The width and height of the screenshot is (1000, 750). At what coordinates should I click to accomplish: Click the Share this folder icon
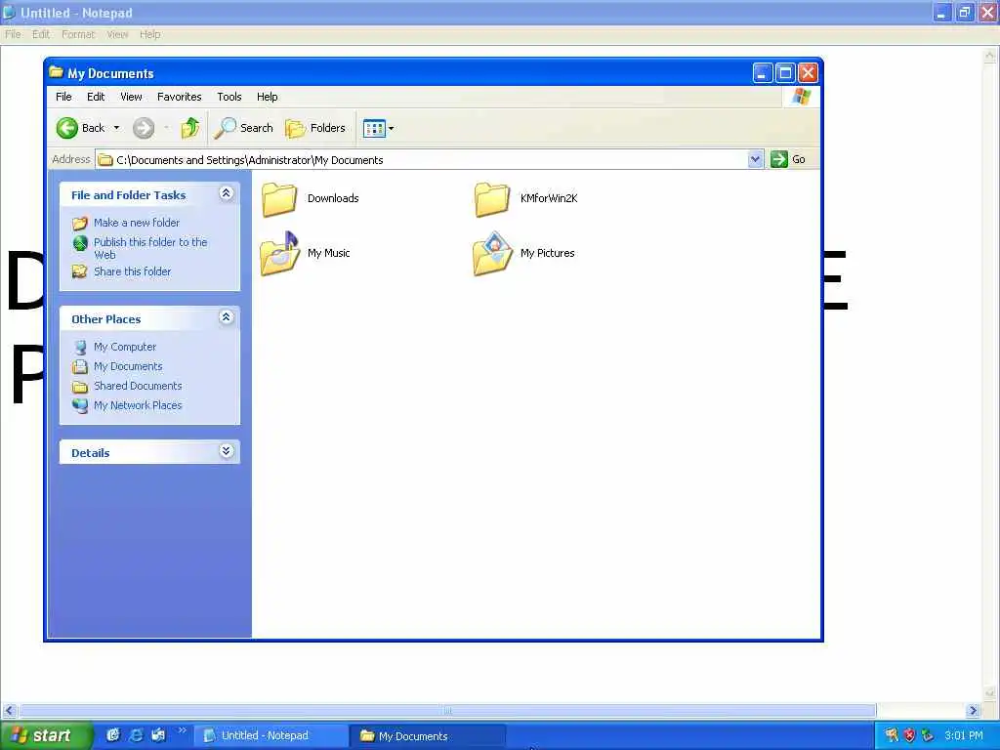[80, 271]
